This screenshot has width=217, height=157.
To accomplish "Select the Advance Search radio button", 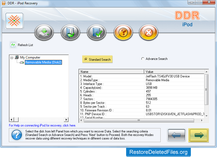I will click(x=143, y=59).
